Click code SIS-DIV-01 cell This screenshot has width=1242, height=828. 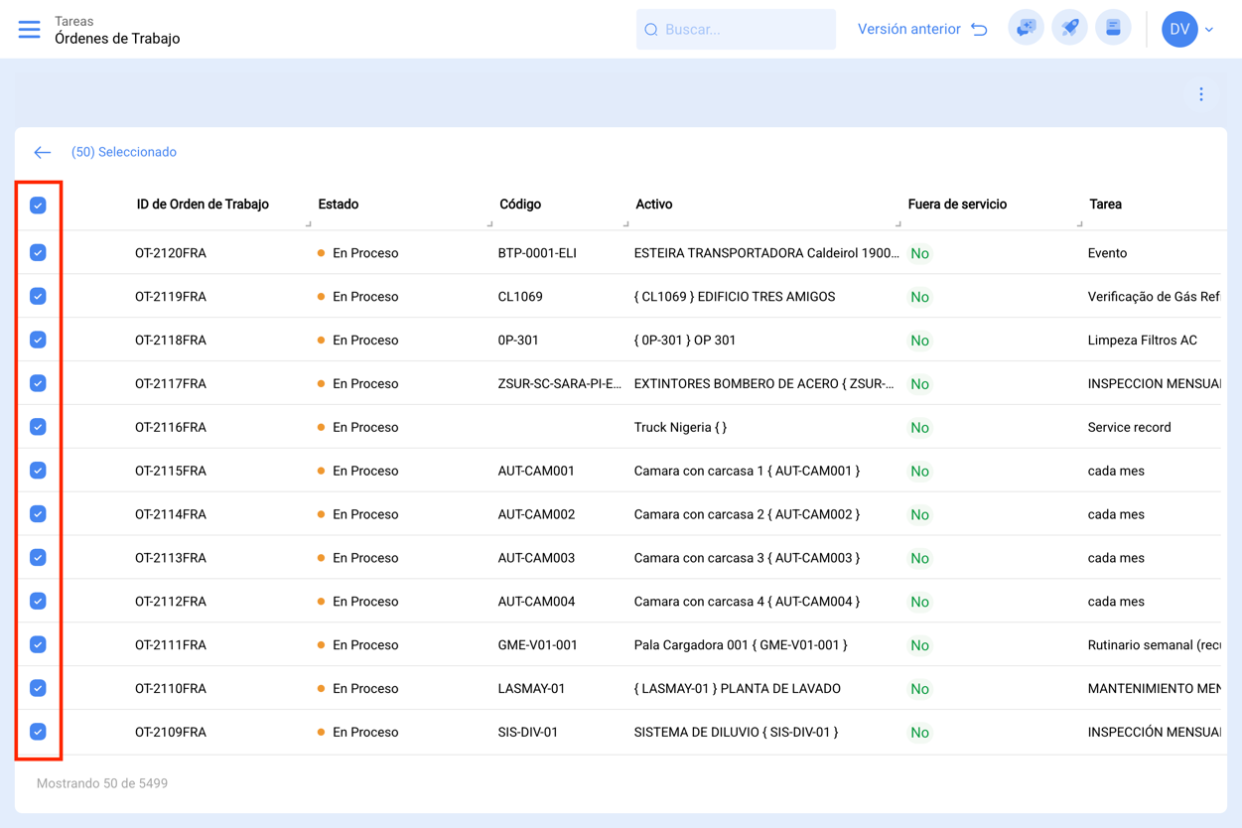point(527,733)
